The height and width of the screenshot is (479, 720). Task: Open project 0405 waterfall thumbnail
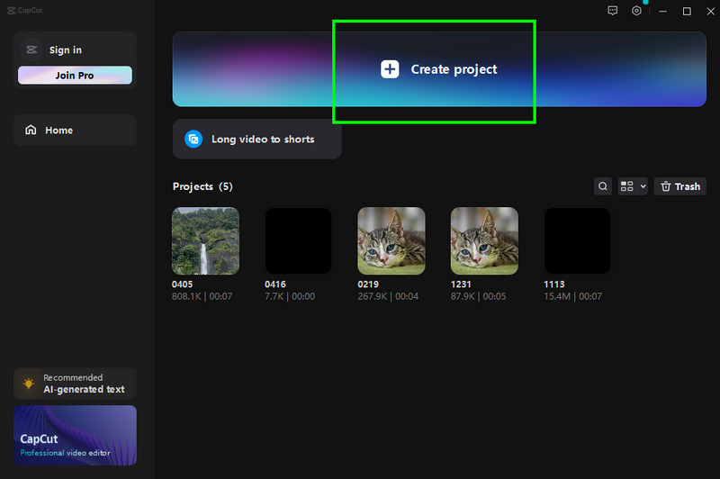pyautogui.click(x=205, y=240)
